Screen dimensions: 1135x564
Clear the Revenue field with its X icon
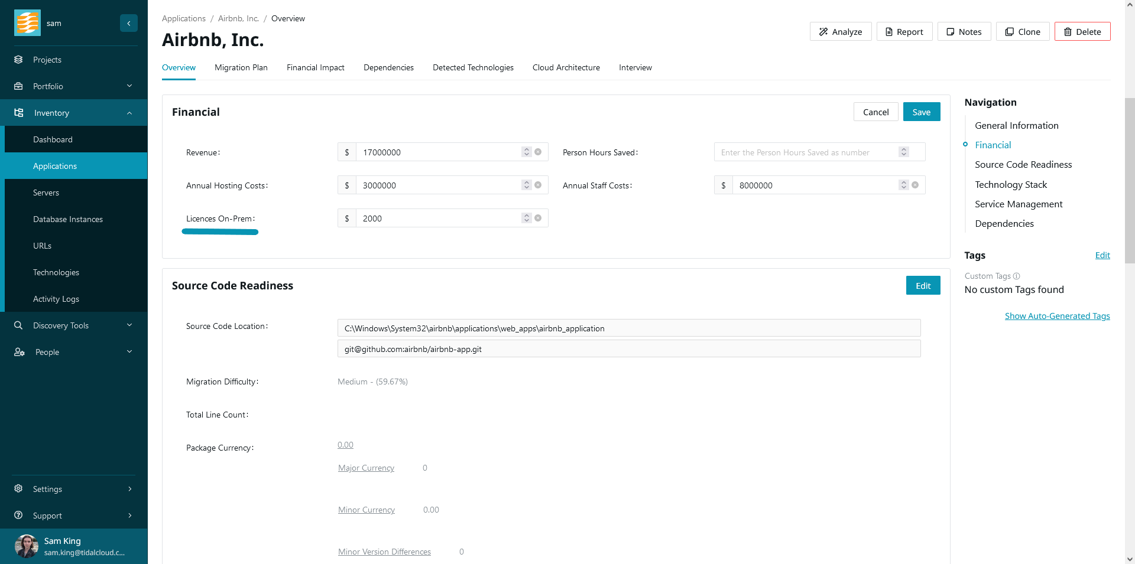(538, 152)
